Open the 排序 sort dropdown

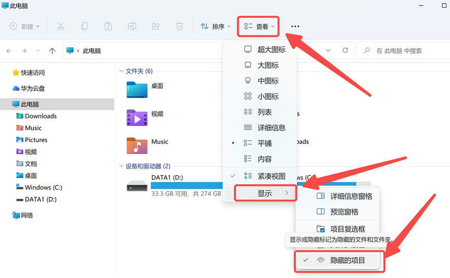pos(215,26)
